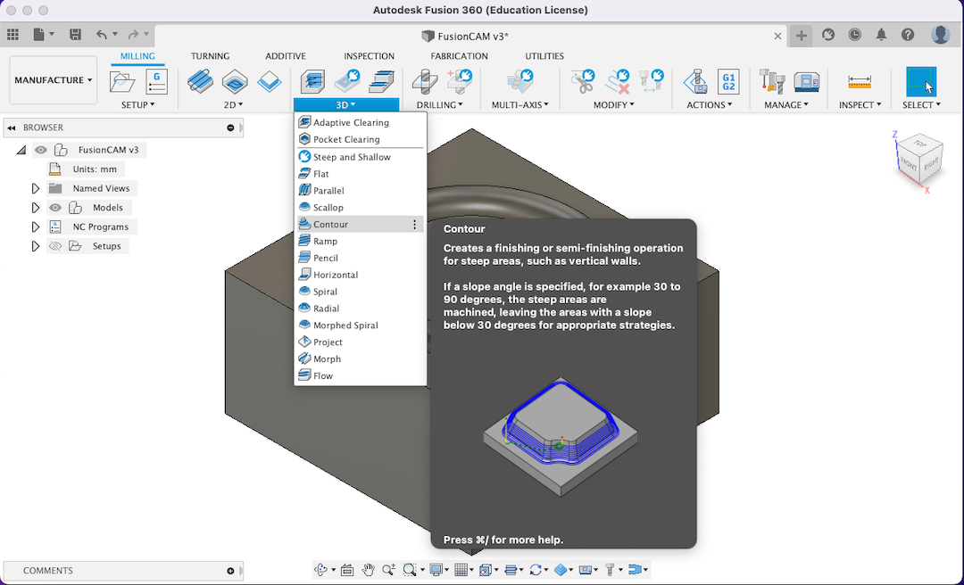964x585 pixels.
Task: Open the notifications bell
Action: point(881,35)
